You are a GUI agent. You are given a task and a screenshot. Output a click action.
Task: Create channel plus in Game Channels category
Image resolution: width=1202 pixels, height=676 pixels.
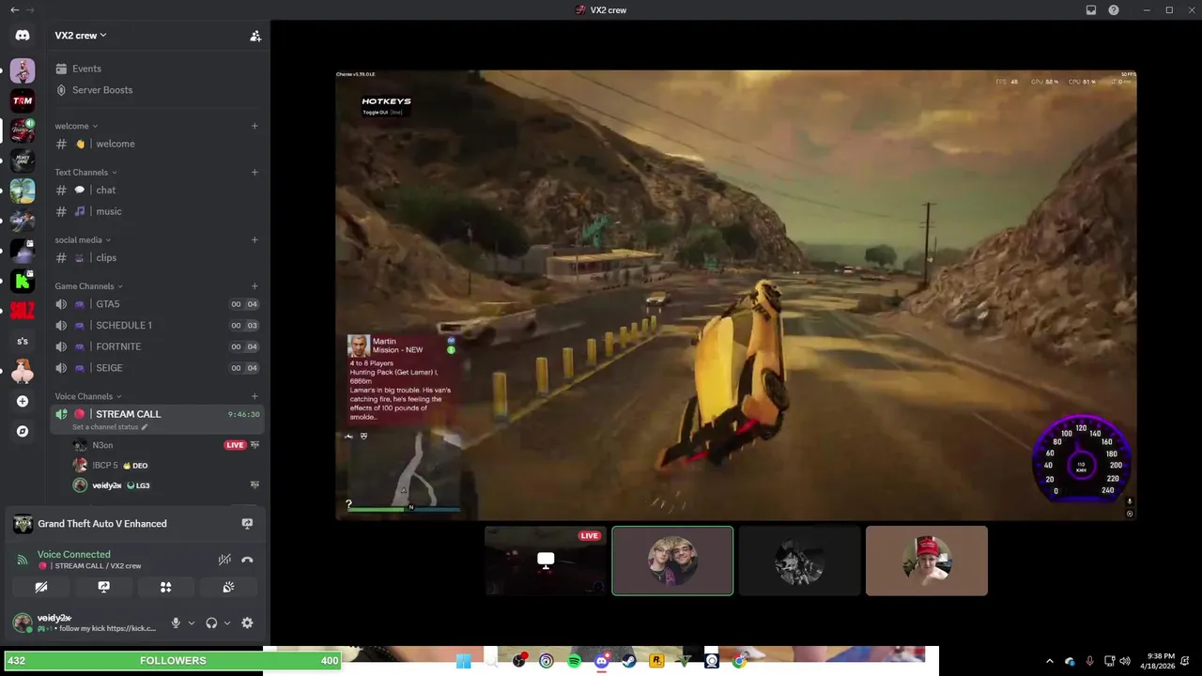coord(254,285)
